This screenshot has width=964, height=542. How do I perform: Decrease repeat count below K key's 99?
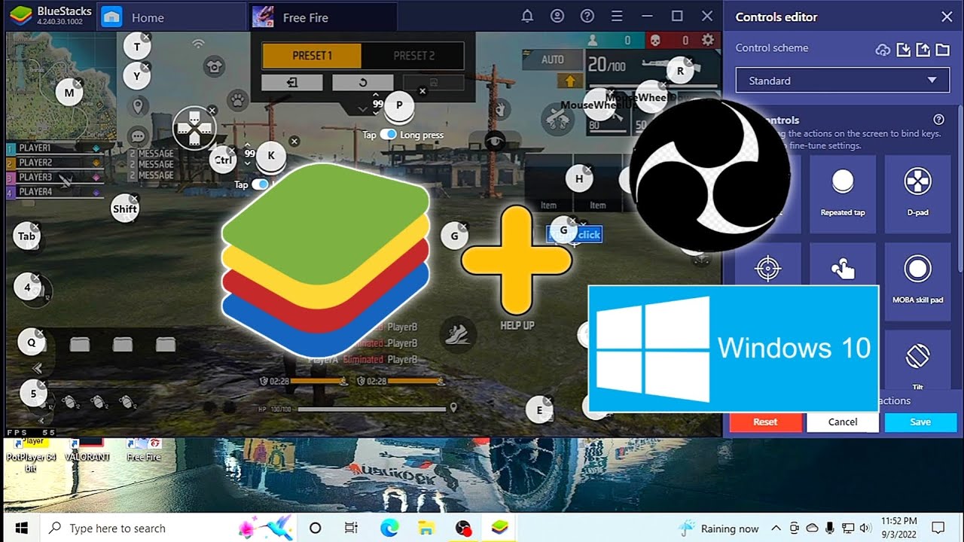coord(248,163)
